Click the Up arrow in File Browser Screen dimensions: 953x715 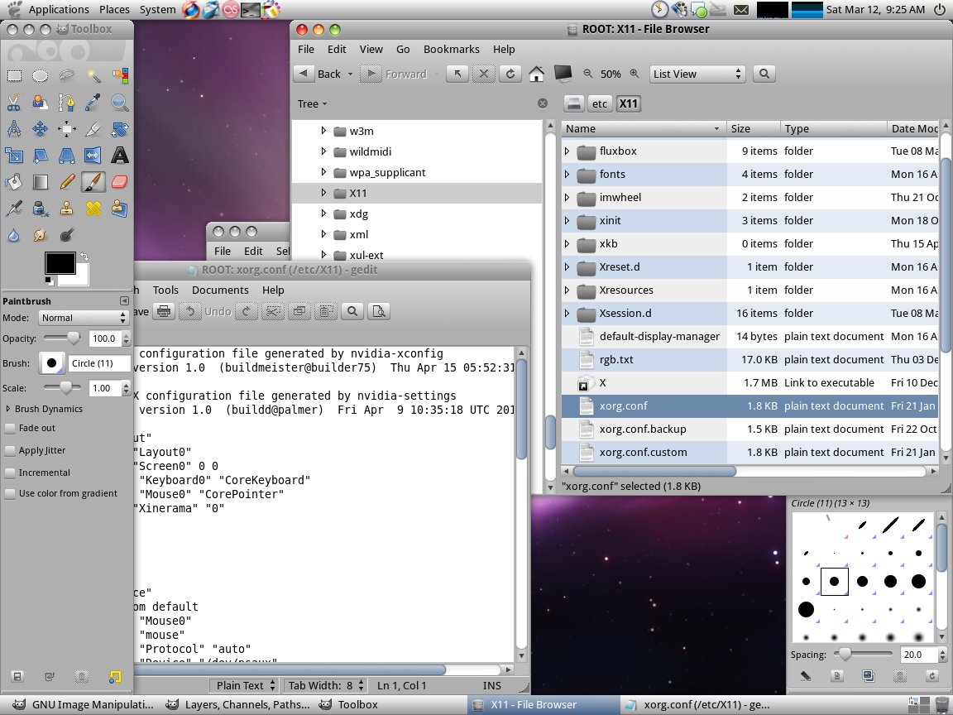coord(457,74)
